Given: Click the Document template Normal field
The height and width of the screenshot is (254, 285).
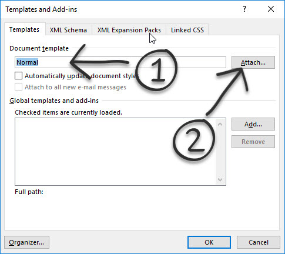Looking at the screenshot, I should tap(120, 62).
